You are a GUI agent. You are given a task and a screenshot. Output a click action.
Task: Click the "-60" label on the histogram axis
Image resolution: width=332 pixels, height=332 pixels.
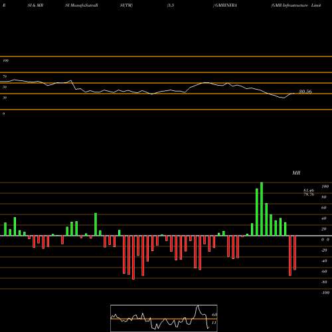[324, 272]
